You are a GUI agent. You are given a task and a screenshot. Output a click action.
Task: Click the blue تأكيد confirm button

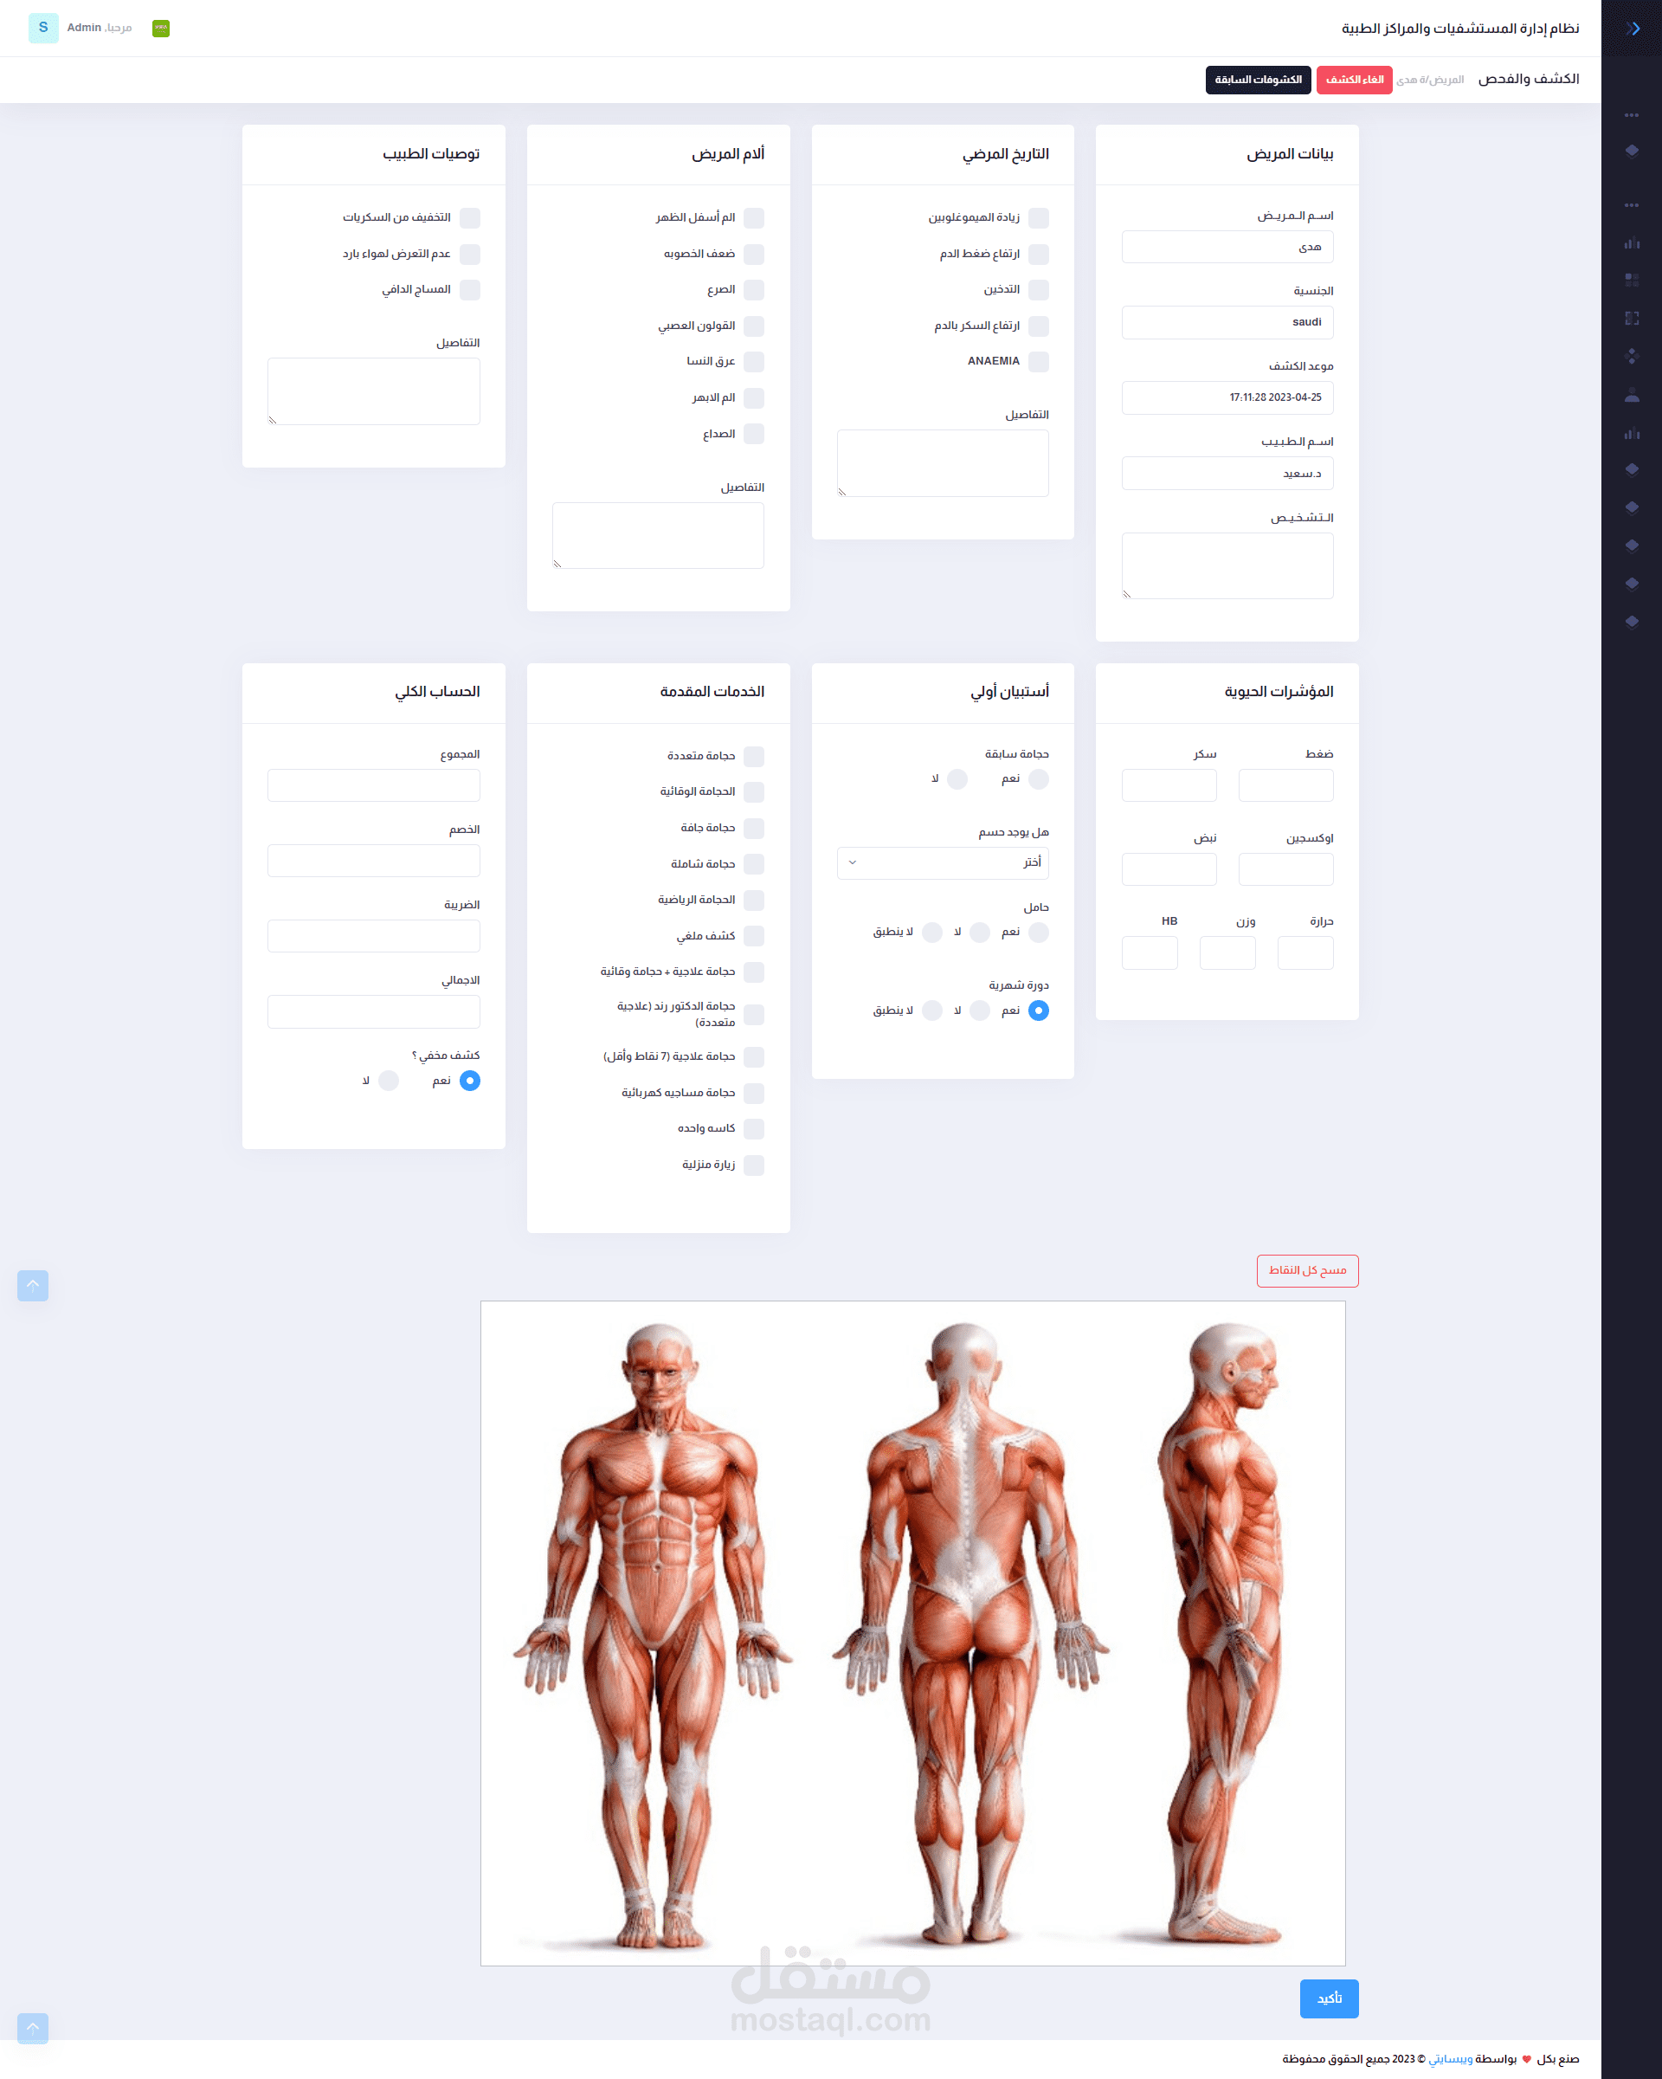click(1329, 1999)
